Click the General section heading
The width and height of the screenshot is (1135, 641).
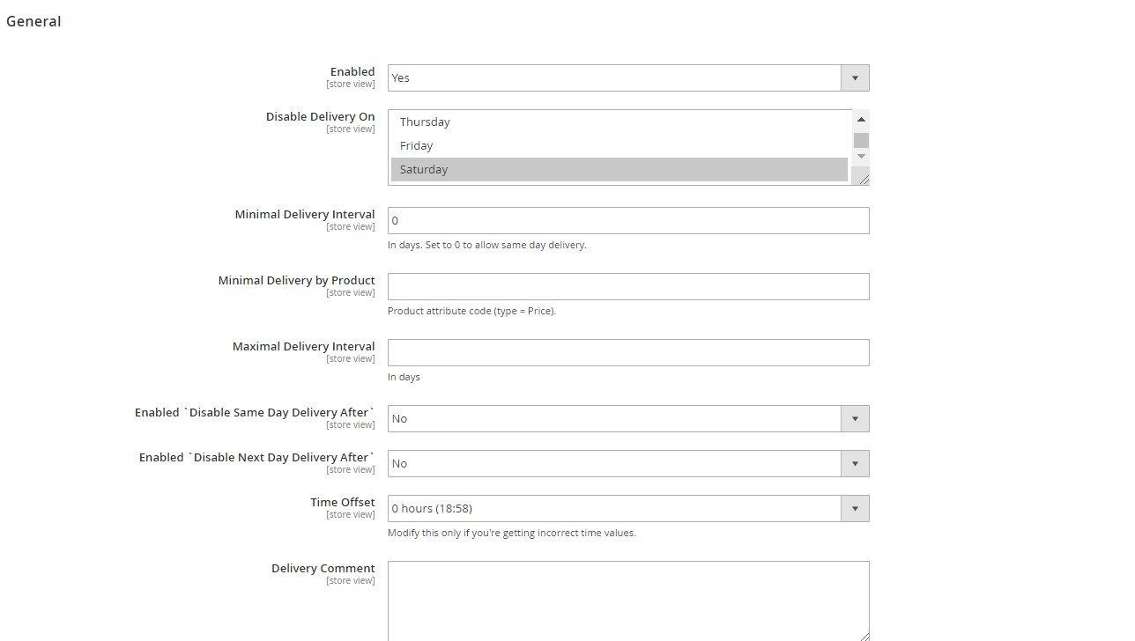[x=33, y=21]
